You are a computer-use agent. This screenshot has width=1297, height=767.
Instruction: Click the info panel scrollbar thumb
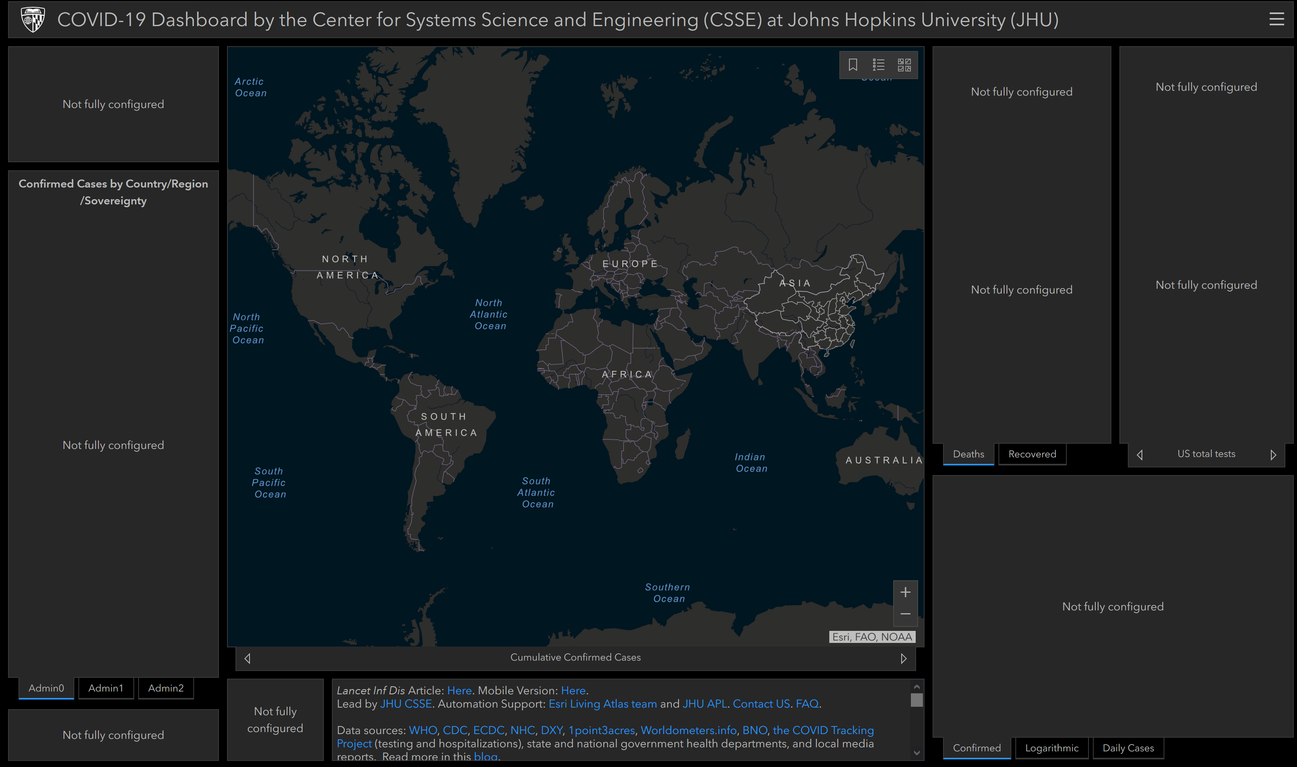tap(916, 700)
